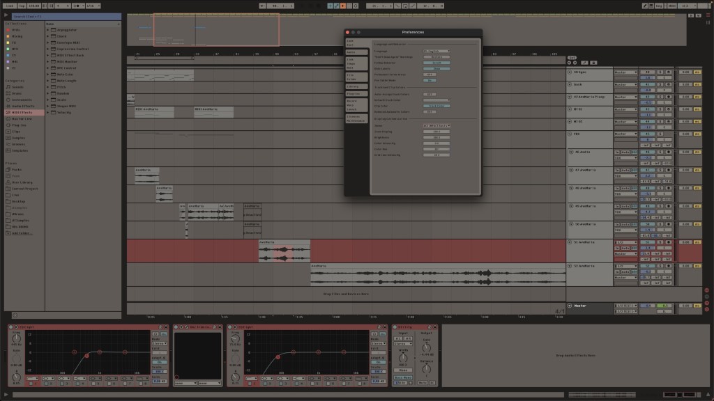Expand the Chord folder in browser
The image size is (714, 401).
coord(47,36)
